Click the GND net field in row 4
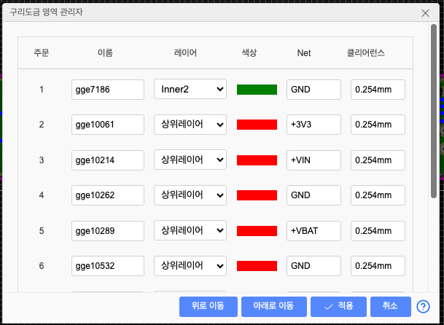The width and height of the screenshot is (444, 325). tap(313, 195)
